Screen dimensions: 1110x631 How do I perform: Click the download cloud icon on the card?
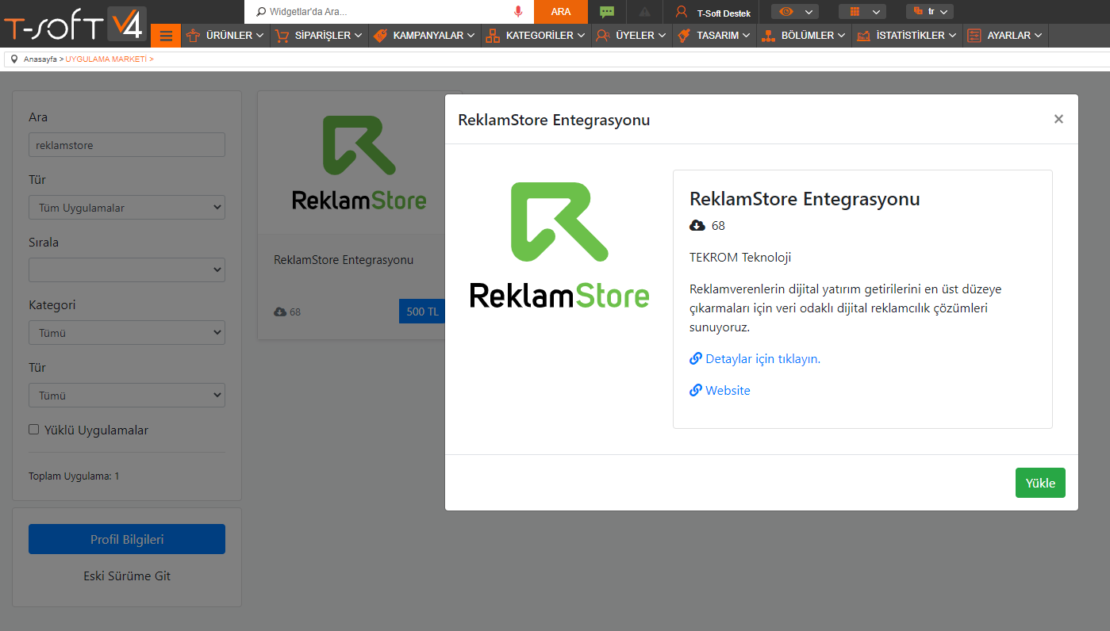click(x=280, y=312)
